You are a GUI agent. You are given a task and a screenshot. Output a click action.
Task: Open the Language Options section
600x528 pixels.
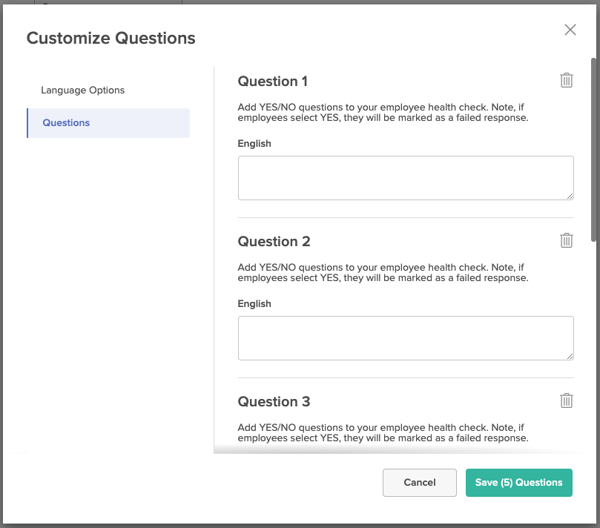pyautogui.click(x=82, y=90)
